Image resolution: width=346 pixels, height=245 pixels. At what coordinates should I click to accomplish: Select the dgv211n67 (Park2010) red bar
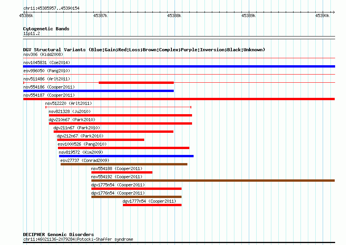point(114,132)
